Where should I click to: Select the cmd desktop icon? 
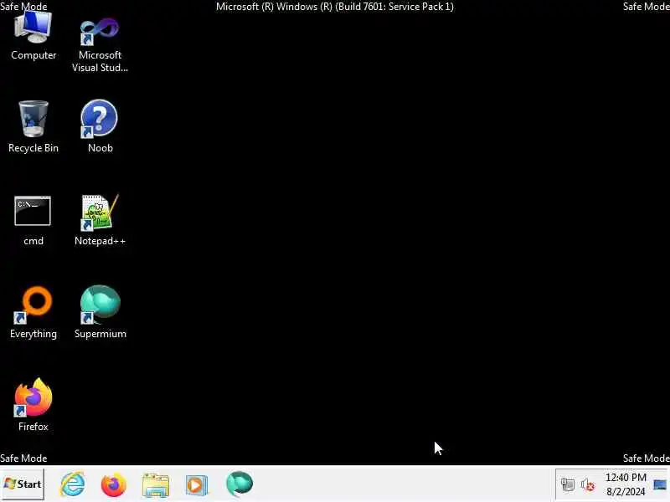33,220
